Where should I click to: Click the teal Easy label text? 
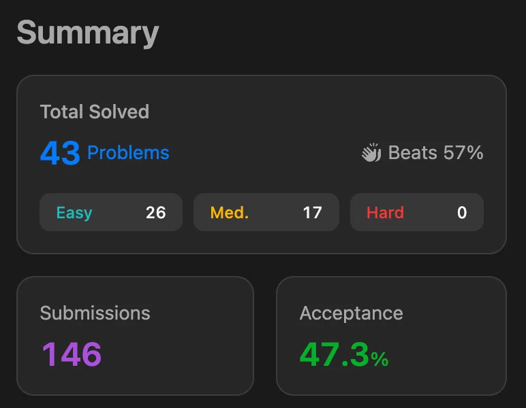point(74,213)
